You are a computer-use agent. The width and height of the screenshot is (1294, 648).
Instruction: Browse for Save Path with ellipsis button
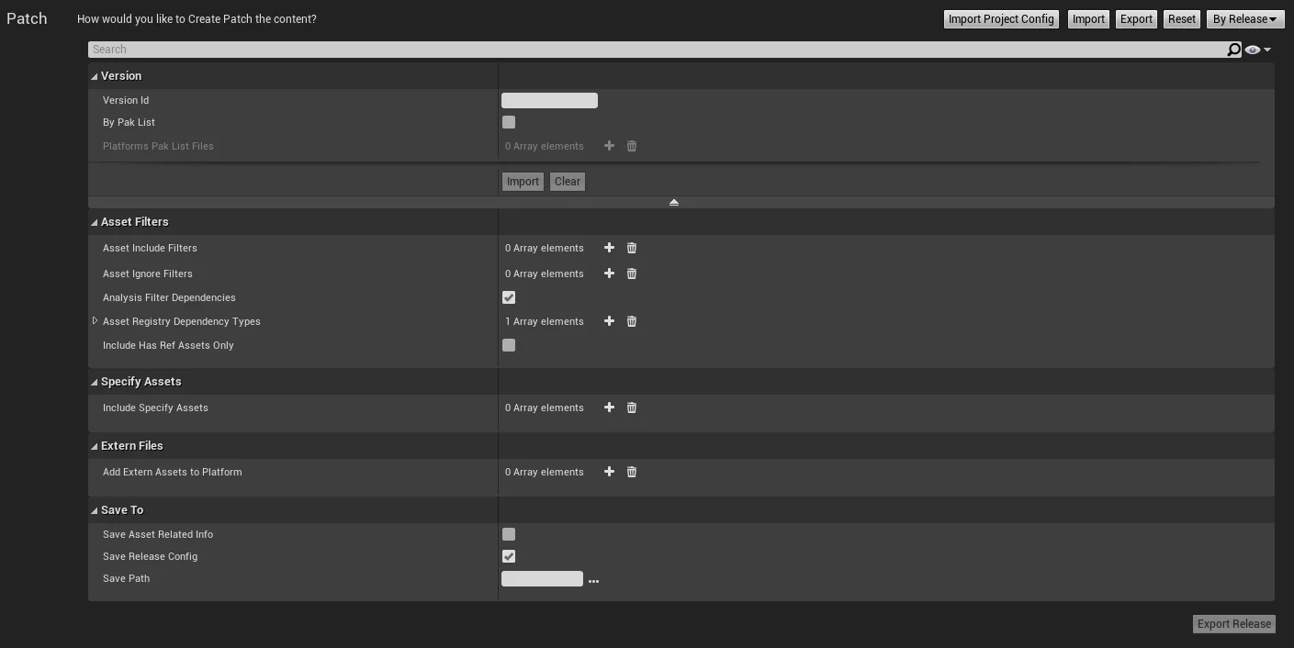(x=593, y=580)
